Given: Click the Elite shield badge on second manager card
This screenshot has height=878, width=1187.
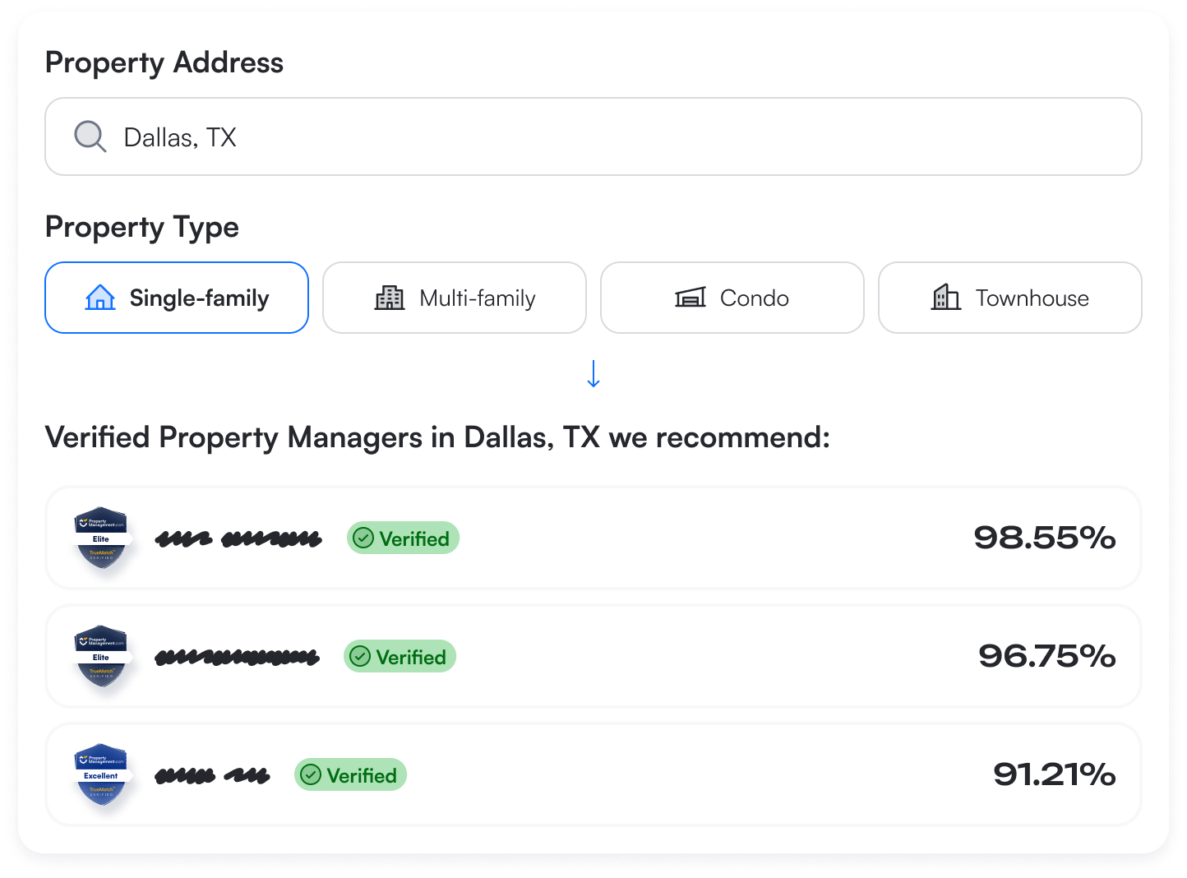Looking at the screenshot, I should pyautogui.click(x=102, y=656).
